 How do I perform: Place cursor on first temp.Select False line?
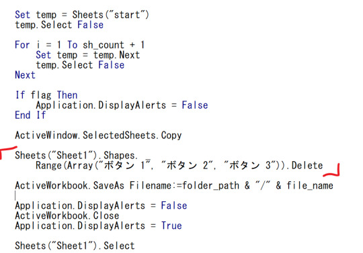pos(59,25)
